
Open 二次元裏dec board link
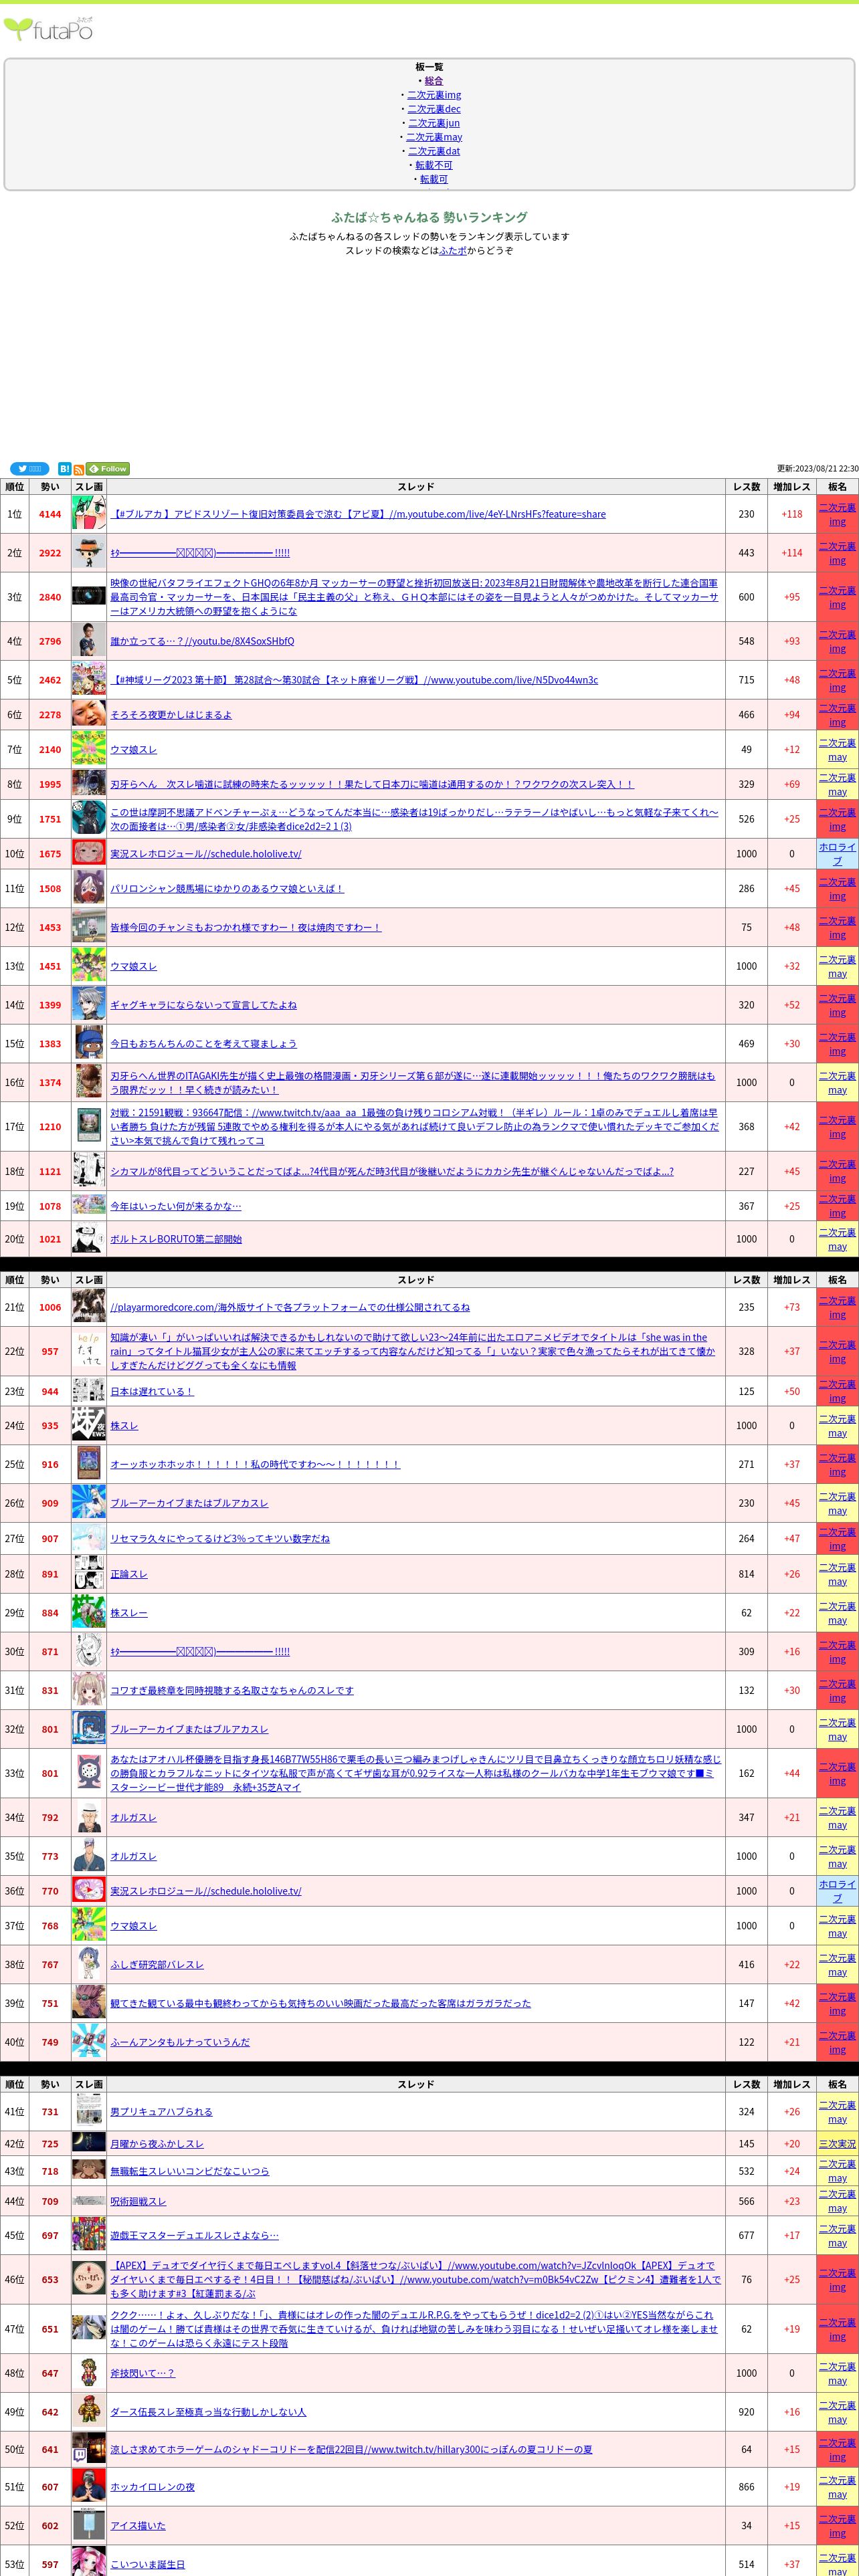click(x=434, y=109)
